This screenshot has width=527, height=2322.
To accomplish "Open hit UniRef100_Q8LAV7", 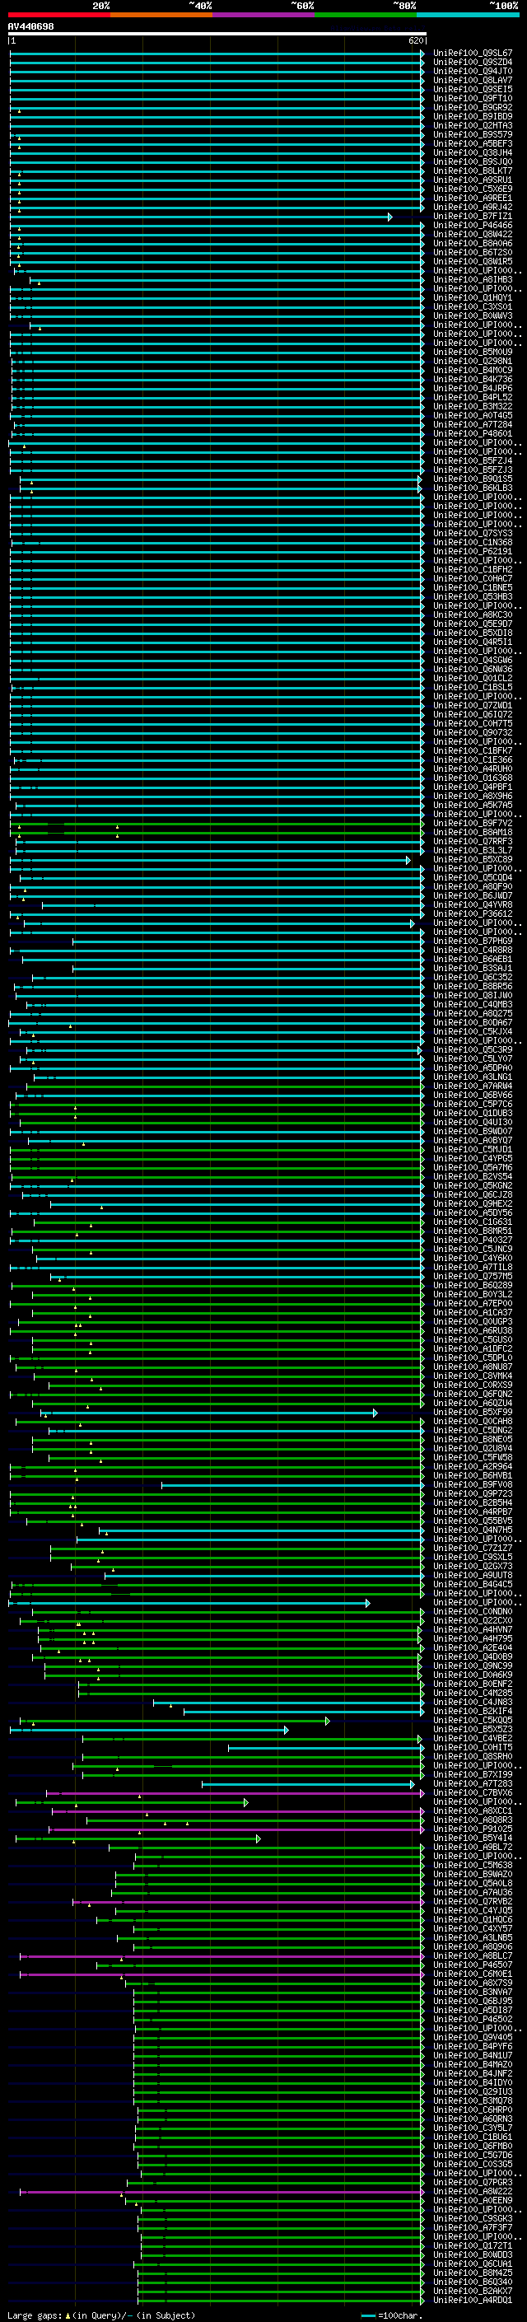I will coord(473,80).
